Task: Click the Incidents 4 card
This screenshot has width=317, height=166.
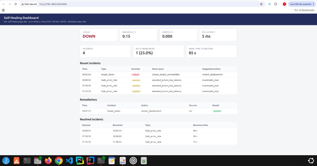Action: point(105,51)
